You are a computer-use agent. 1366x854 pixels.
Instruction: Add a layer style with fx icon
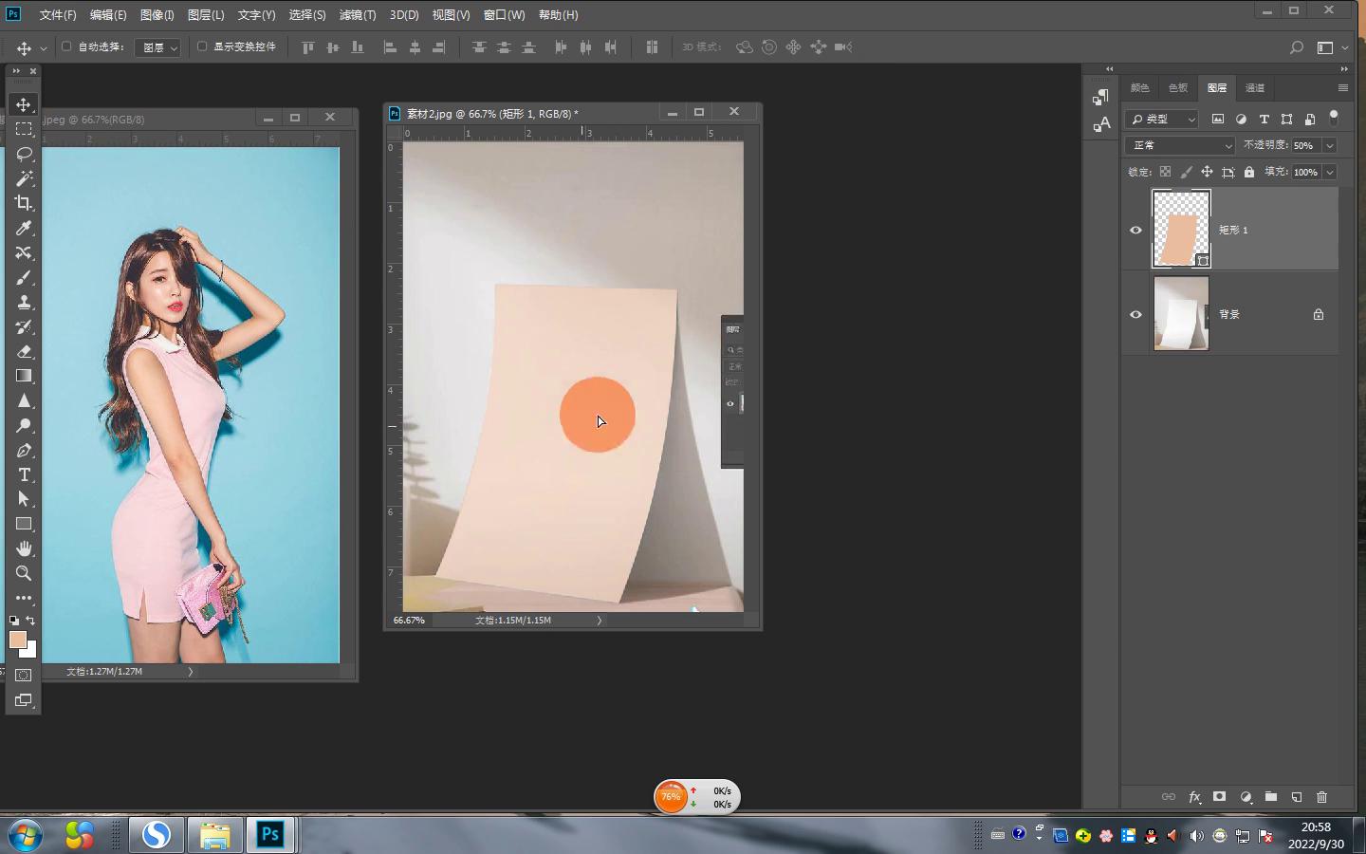coord(1194,797)
